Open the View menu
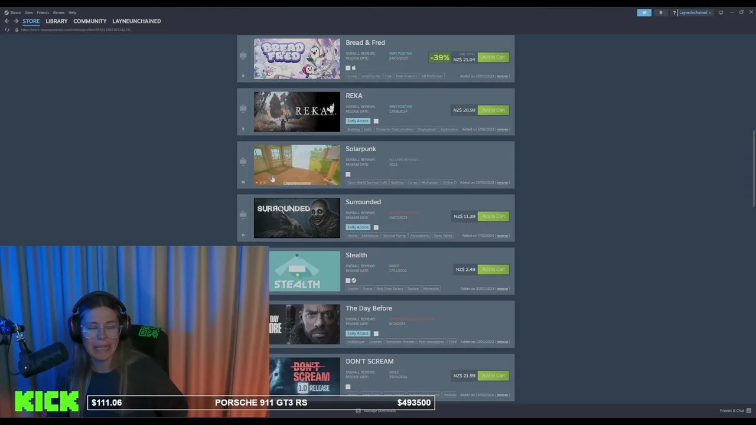This screenshot has width=756, height=425. point(28,12)
